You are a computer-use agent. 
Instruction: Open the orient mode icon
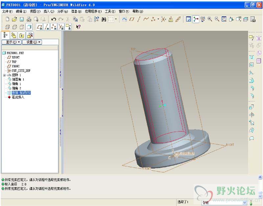pos(203,19)
